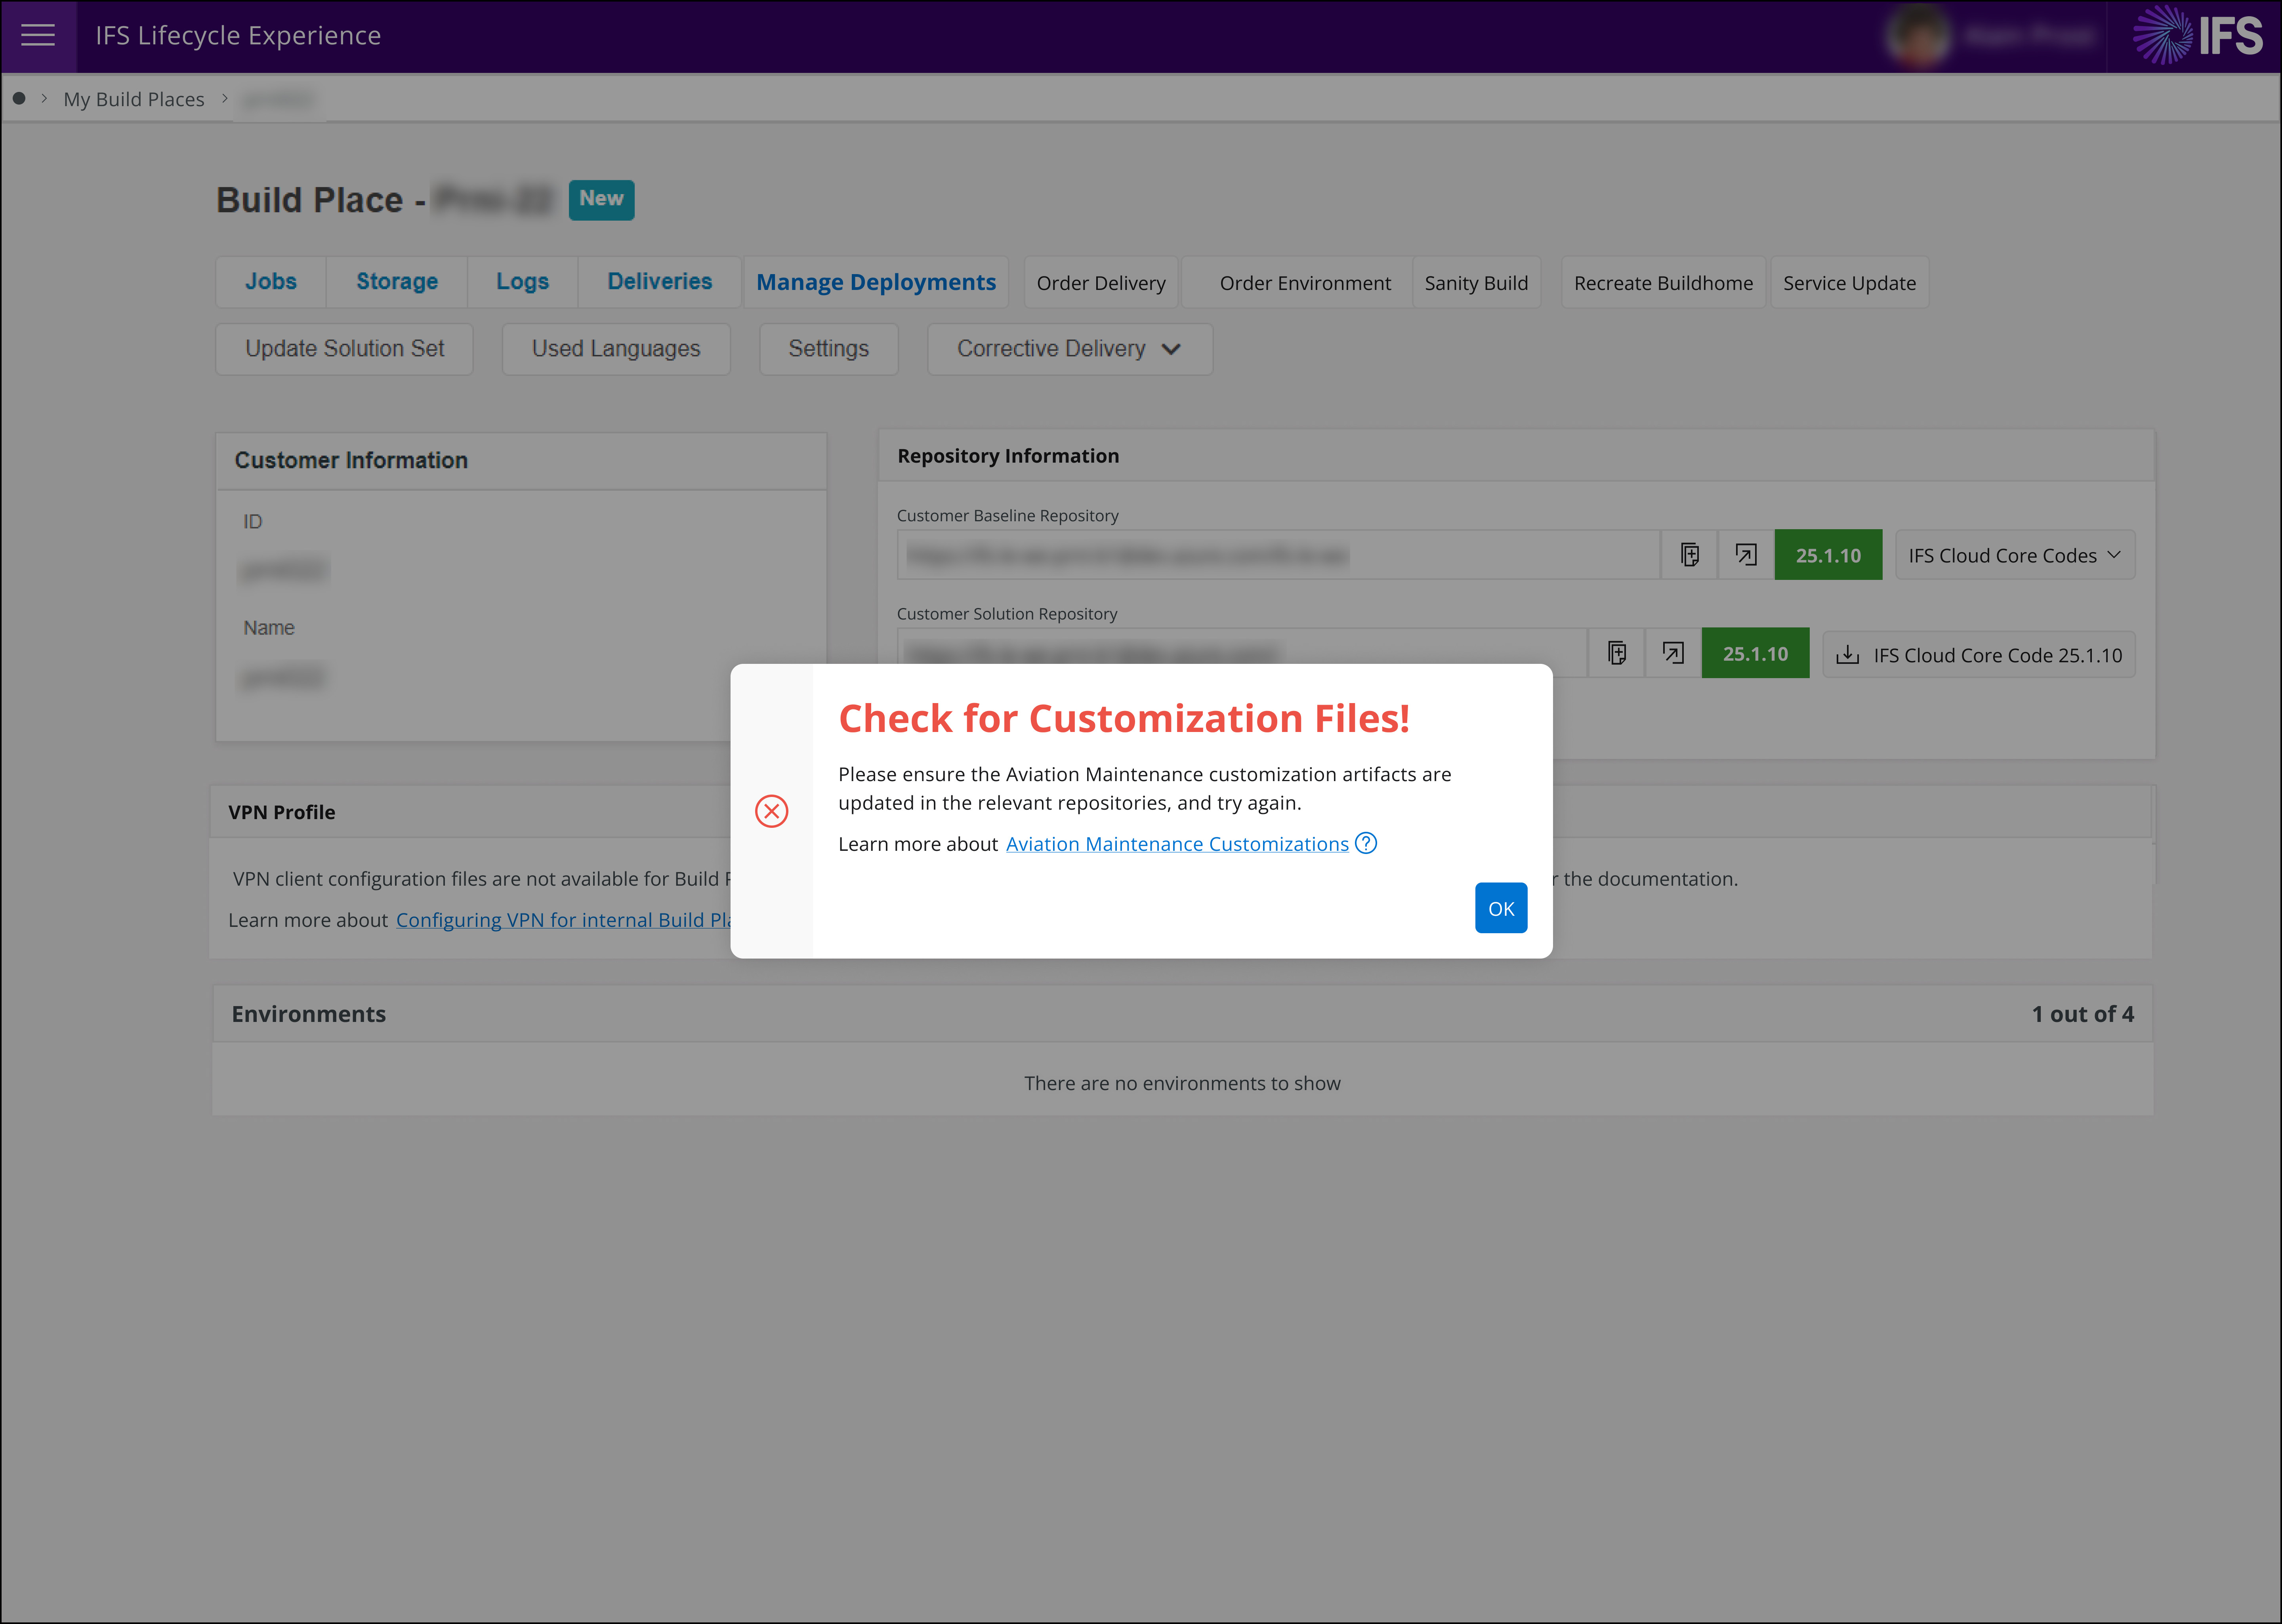The height and width of the screenshot is (1624, 2282).
Task: Expand the IFS Cloud Core Codes dropdown
Action: (x=2014, y=555)
